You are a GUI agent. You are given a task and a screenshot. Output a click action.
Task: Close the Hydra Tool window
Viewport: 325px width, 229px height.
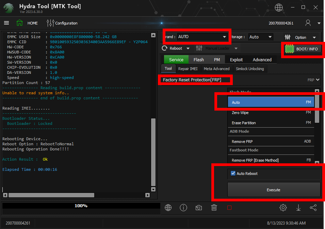pos(315,7)
